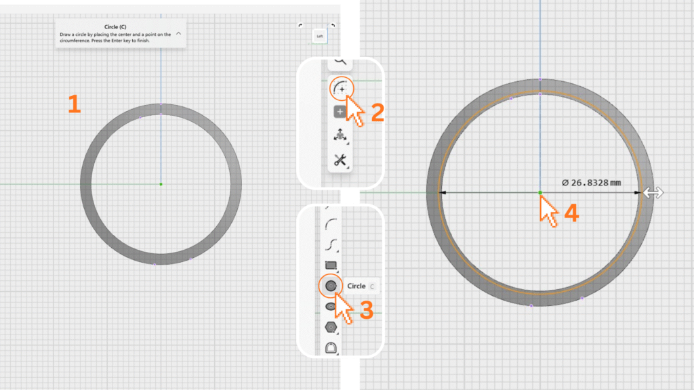The height and width of the screenshot is (390, 694).
Task: Pick the Spline curve tool
Action: (331, 244)
